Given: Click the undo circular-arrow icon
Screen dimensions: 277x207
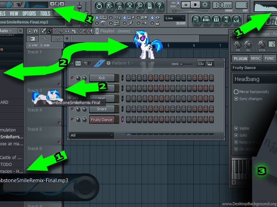Looking at the screenshot, I should [x=99, y=6].
